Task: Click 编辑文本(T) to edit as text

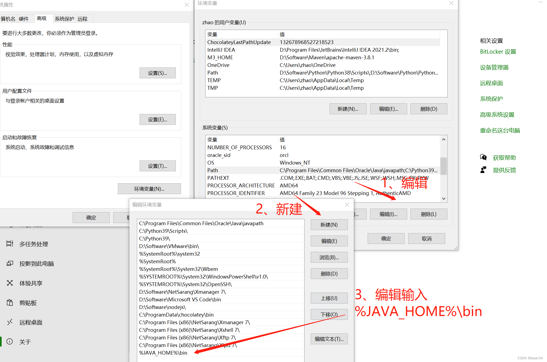Action: coord(329,338)
